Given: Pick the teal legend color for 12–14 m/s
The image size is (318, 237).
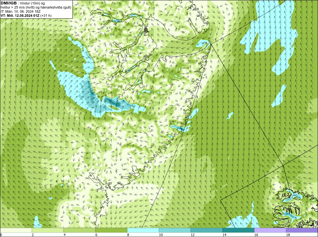Looking at the screenshot, I should coord(206,230).
